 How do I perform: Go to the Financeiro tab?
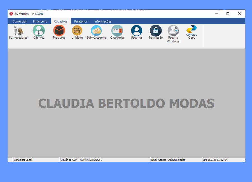(40, 21)
